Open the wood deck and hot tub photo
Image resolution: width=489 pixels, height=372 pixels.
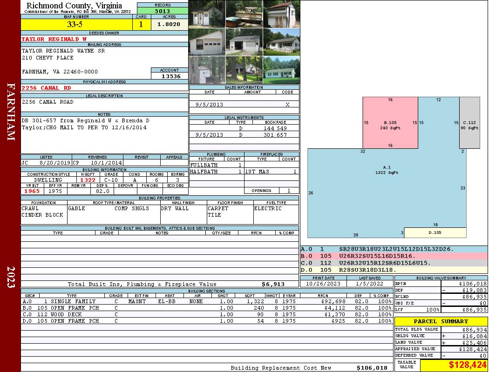tap(244, 14)
